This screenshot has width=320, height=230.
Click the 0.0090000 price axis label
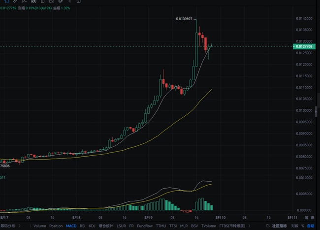(x=304, y=133)
